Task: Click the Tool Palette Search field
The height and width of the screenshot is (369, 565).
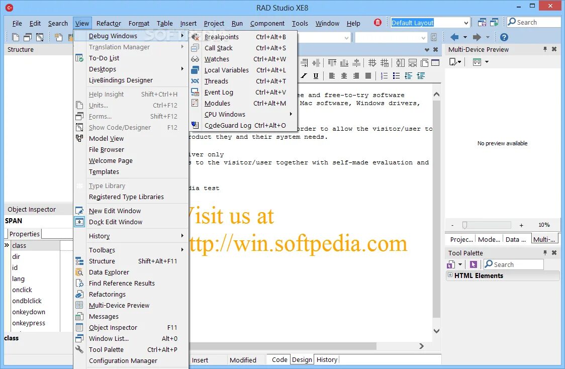Action: point(513,264)
